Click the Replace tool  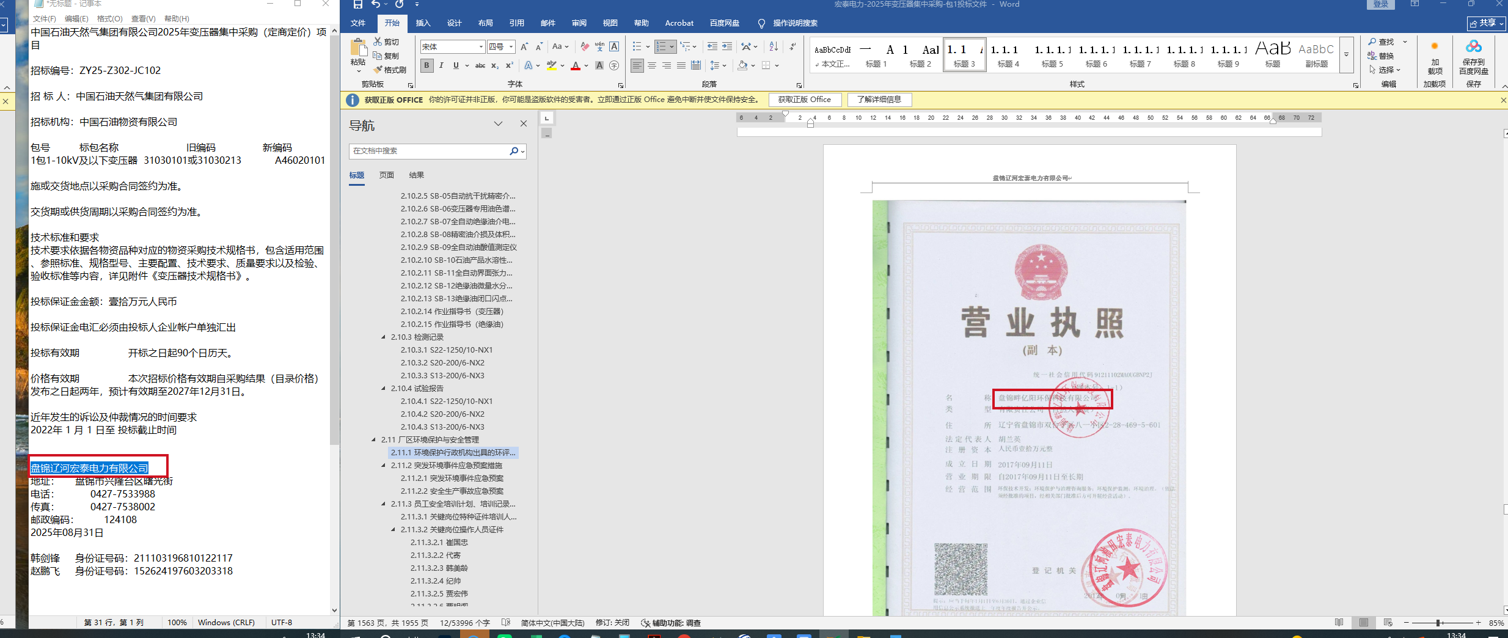click(1381, 56)
